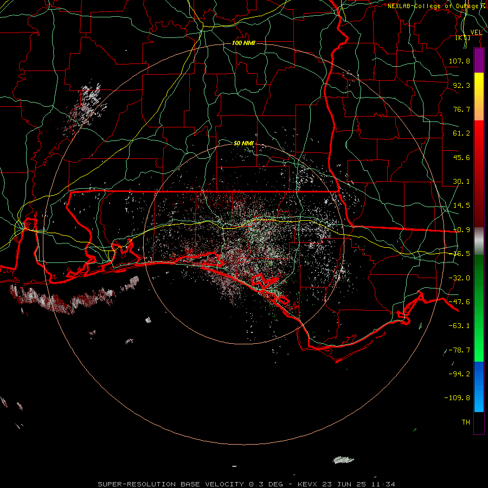Click the 61.2 velocity scale value
488x488 pixels.
(x=461, y=133)
